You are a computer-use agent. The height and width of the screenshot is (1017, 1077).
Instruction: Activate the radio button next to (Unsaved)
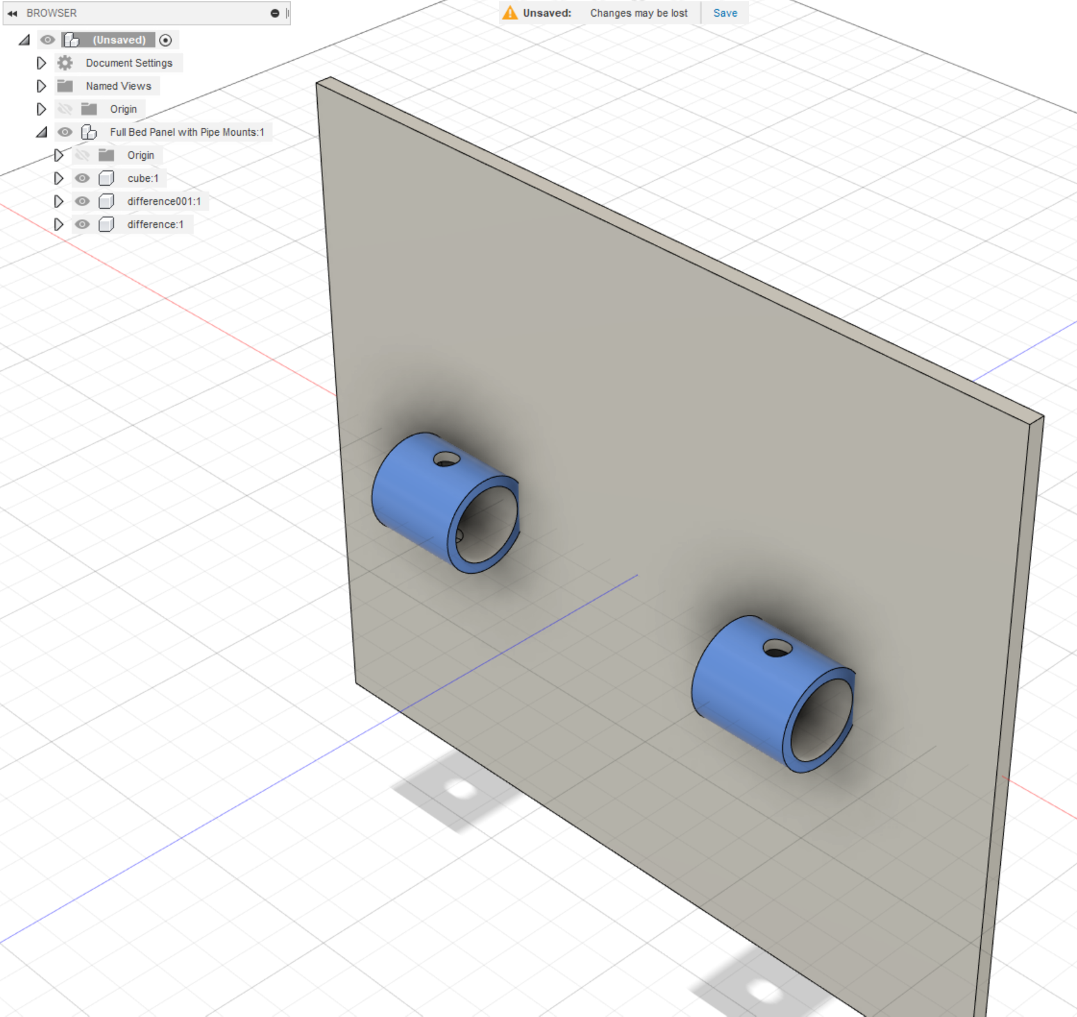point(165,40)
